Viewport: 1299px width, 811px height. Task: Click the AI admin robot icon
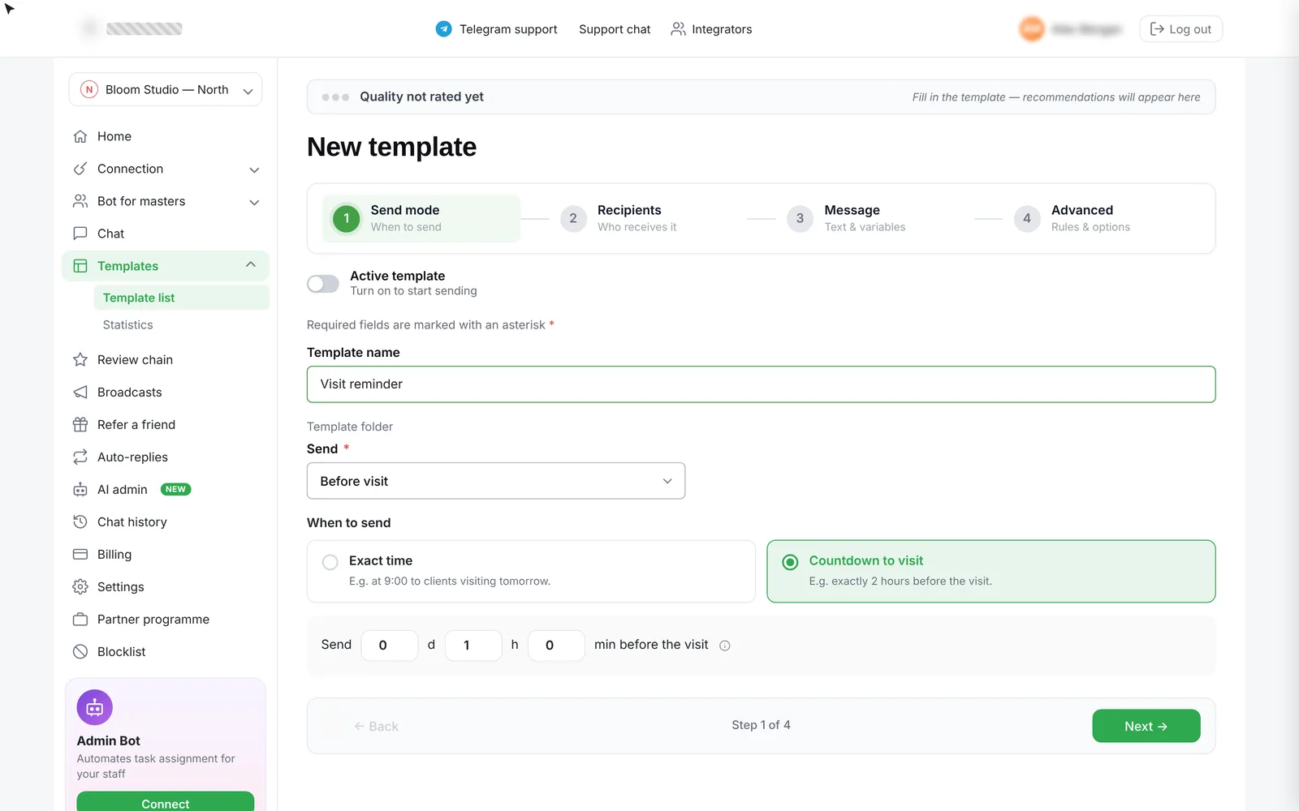point(80,489)
